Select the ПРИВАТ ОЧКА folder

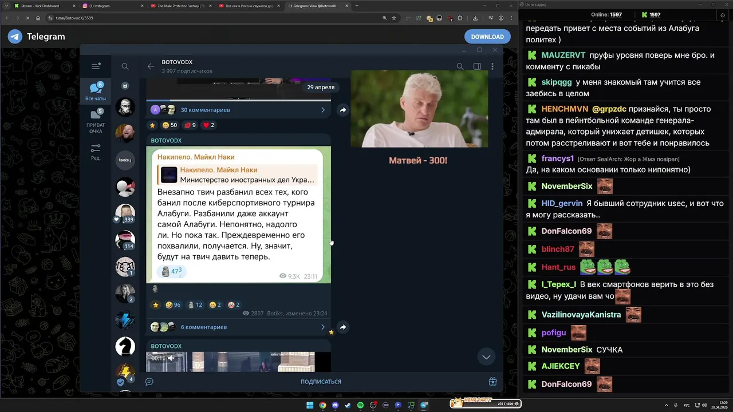point(96,121)
